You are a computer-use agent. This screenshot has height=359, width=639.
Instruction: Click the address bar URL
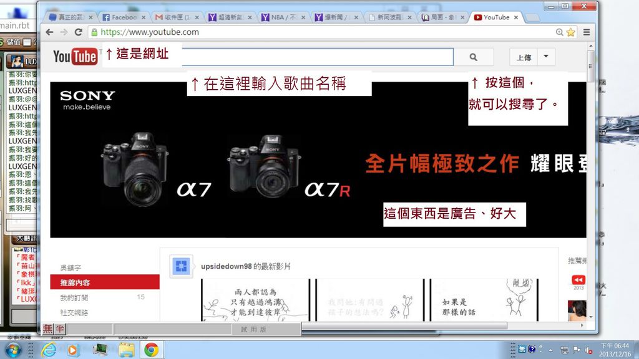(x=150, y=32)
